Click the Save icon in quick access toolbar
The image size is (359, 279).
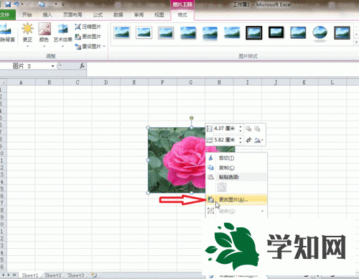pyautogui.click(x=8, y=4)
